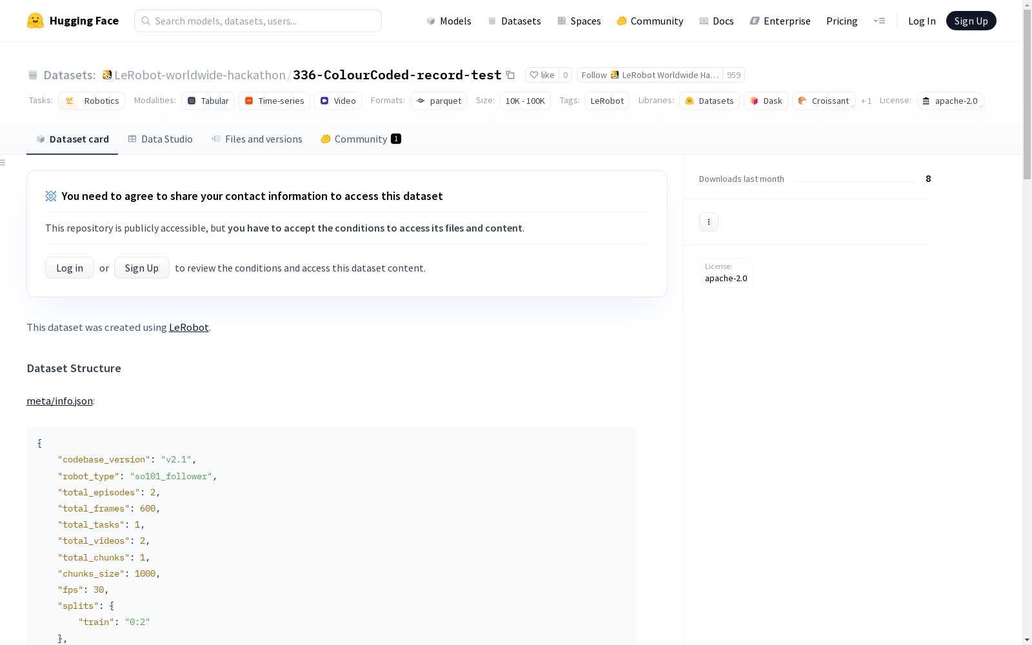Open the Community nav menu
Screen dimensions: 1032x645
650,21
